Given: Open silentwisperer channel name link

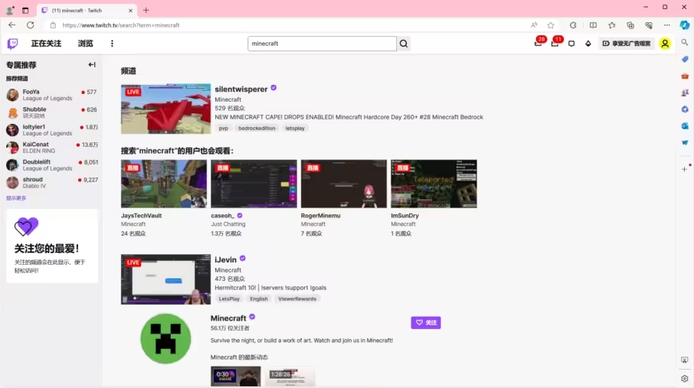Looking at the screenshot, I should (241, 89).
